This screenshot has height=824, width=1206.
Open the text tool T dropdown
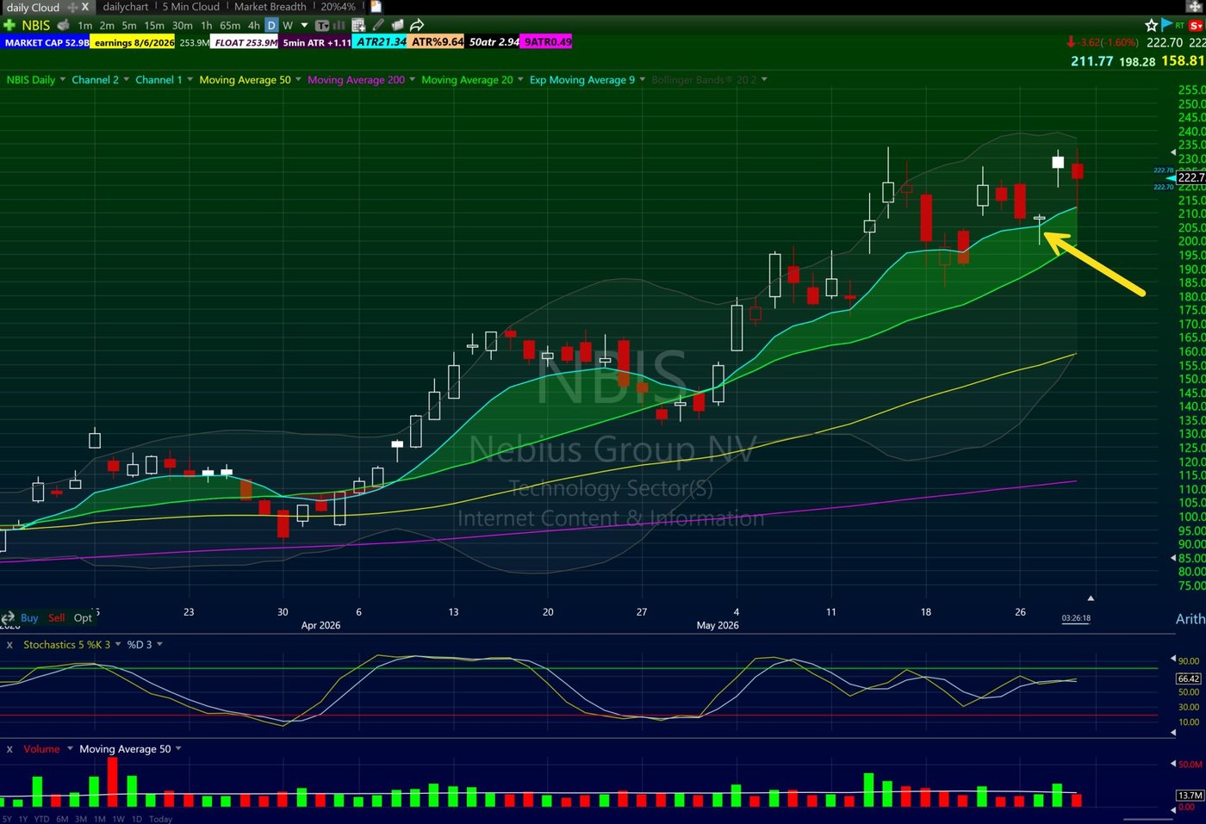coord(322,26)
